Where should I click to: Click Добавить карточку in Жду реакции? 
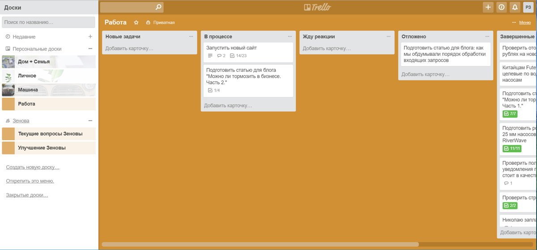tap(327, 48)
